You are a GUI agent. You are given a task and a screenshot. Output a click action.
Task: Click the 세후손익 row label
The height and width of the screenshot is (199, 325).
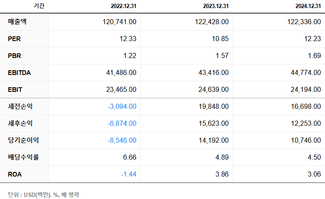tap(20, 123)
